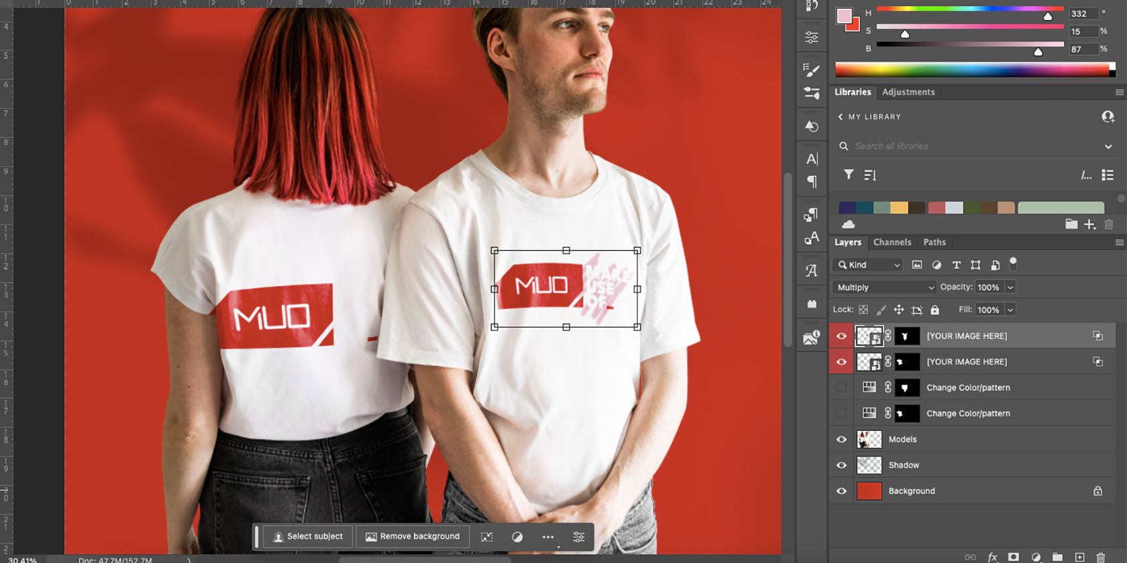Click the funnel filter icon in Libraries
This screenshot has height=563, width=1127.
(x=849, y=175)
